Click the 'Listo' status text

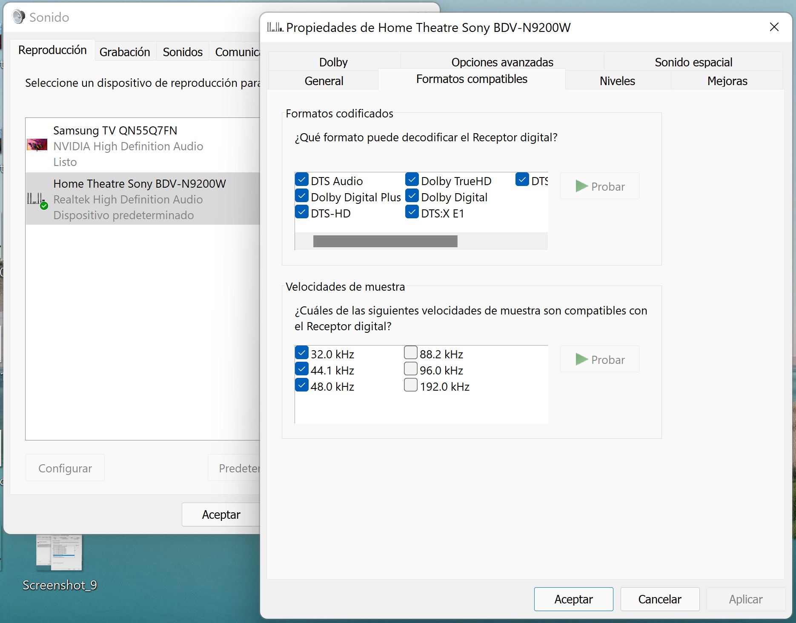pyautogui.click(x=65, y=162)
